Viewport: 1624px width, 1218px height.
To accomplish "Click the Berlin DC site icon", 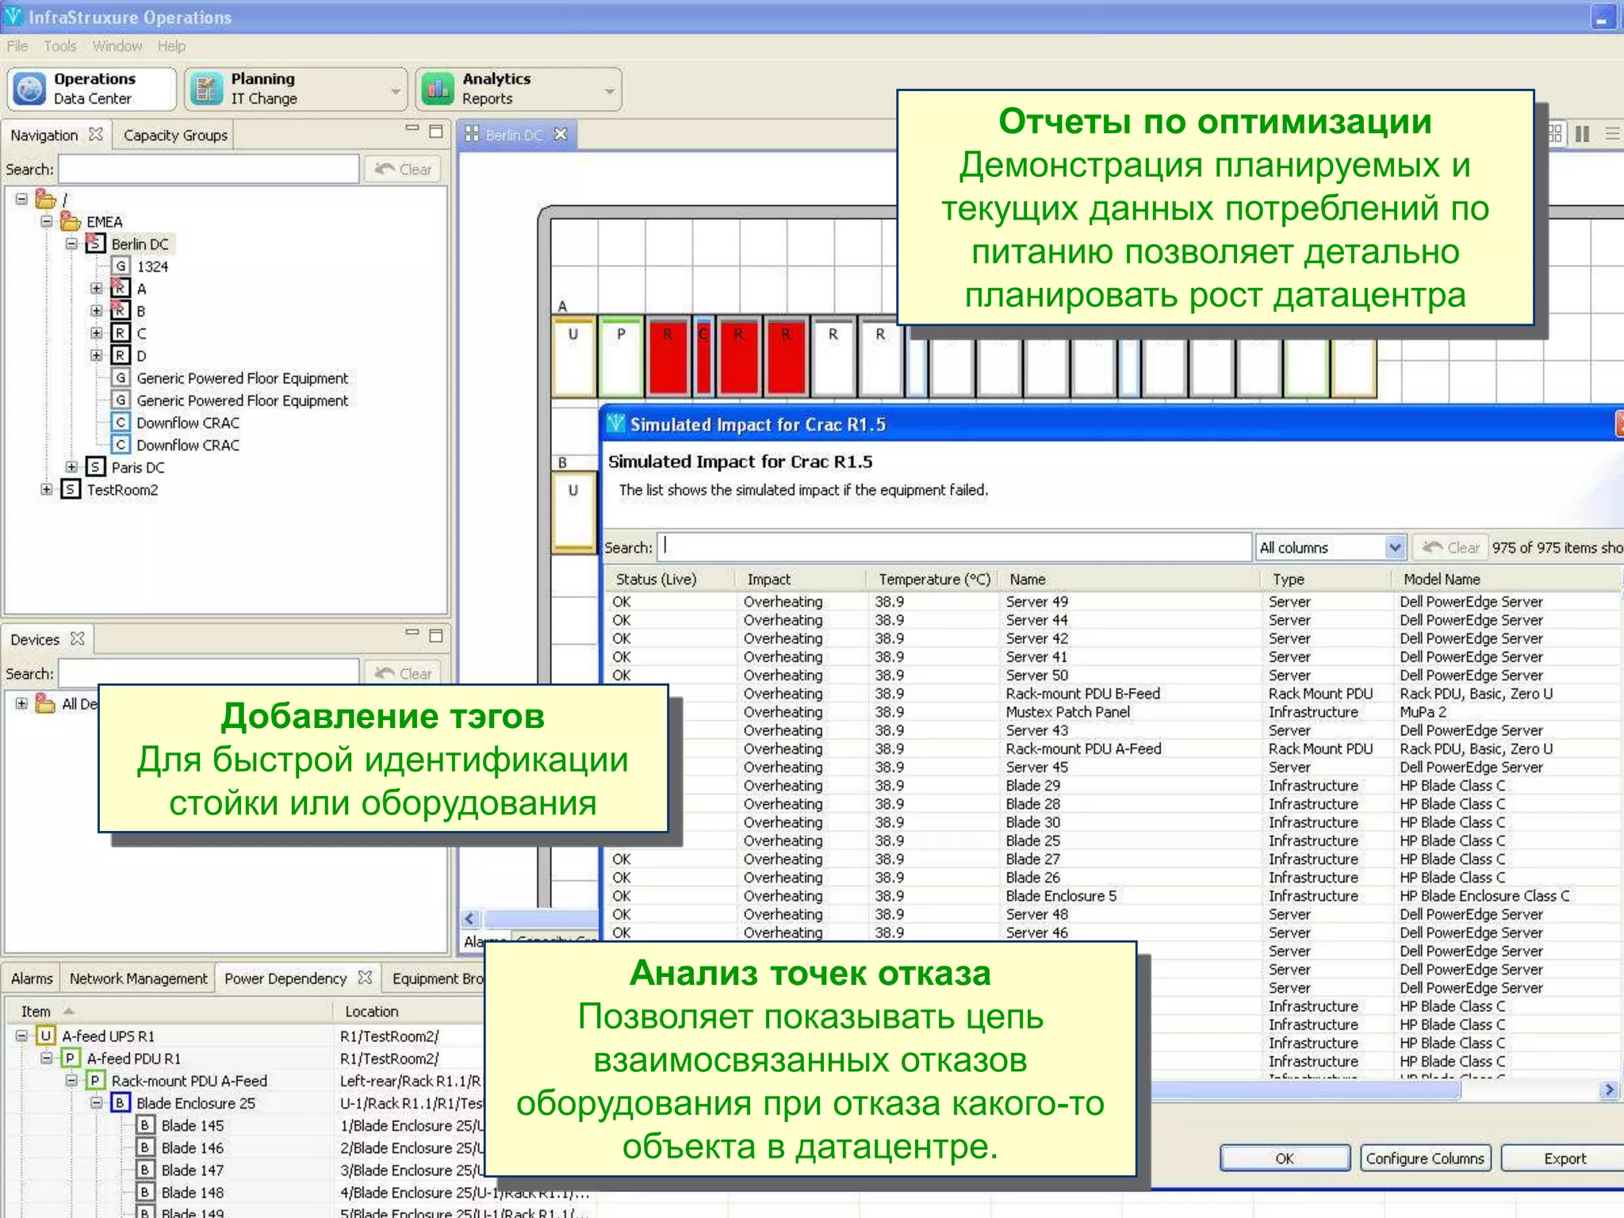I will 95,243.
